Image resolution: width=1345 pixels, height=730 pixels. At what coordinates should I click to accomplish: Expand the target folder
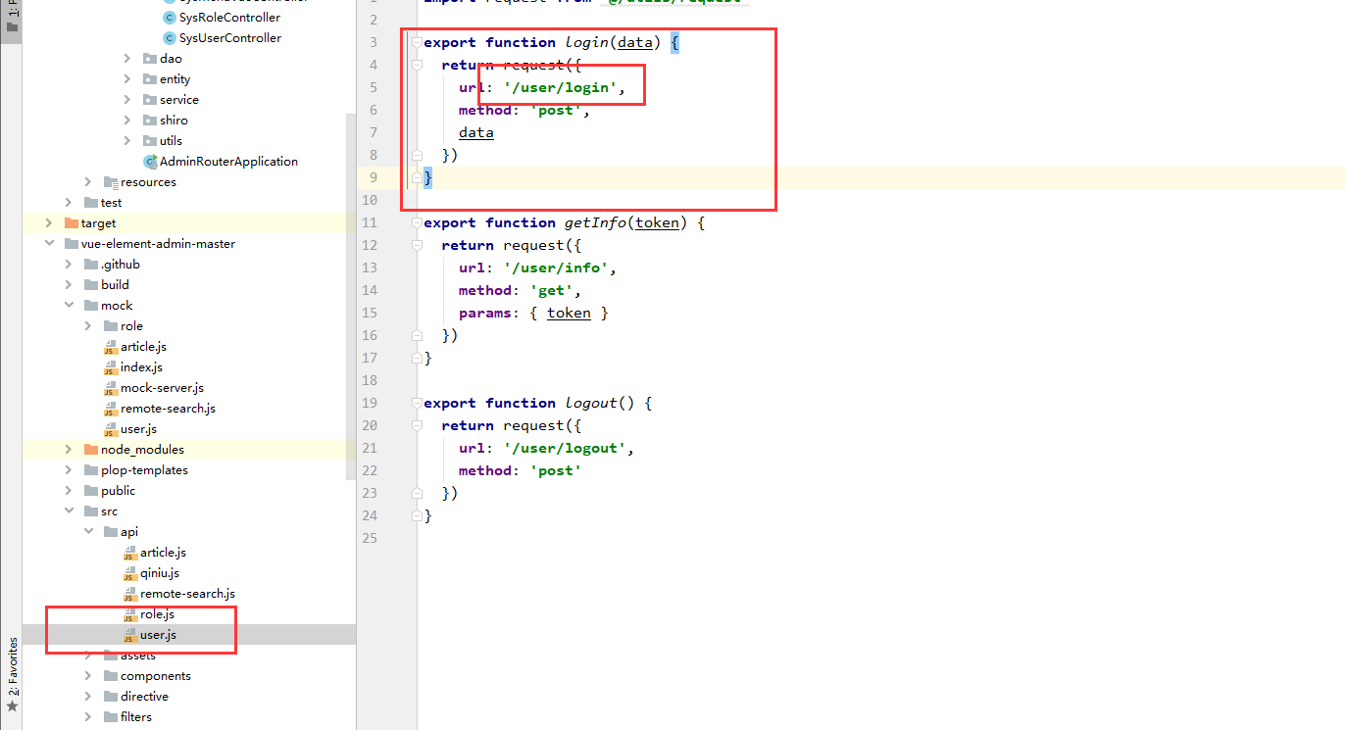(x=49, y=223)
